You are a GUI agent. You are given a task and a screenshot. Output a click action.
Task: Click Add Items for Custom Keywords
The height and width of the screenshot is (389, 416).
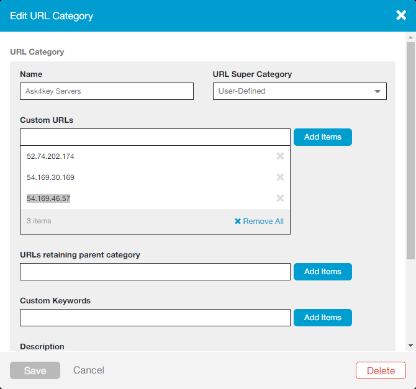coord(323,318)
